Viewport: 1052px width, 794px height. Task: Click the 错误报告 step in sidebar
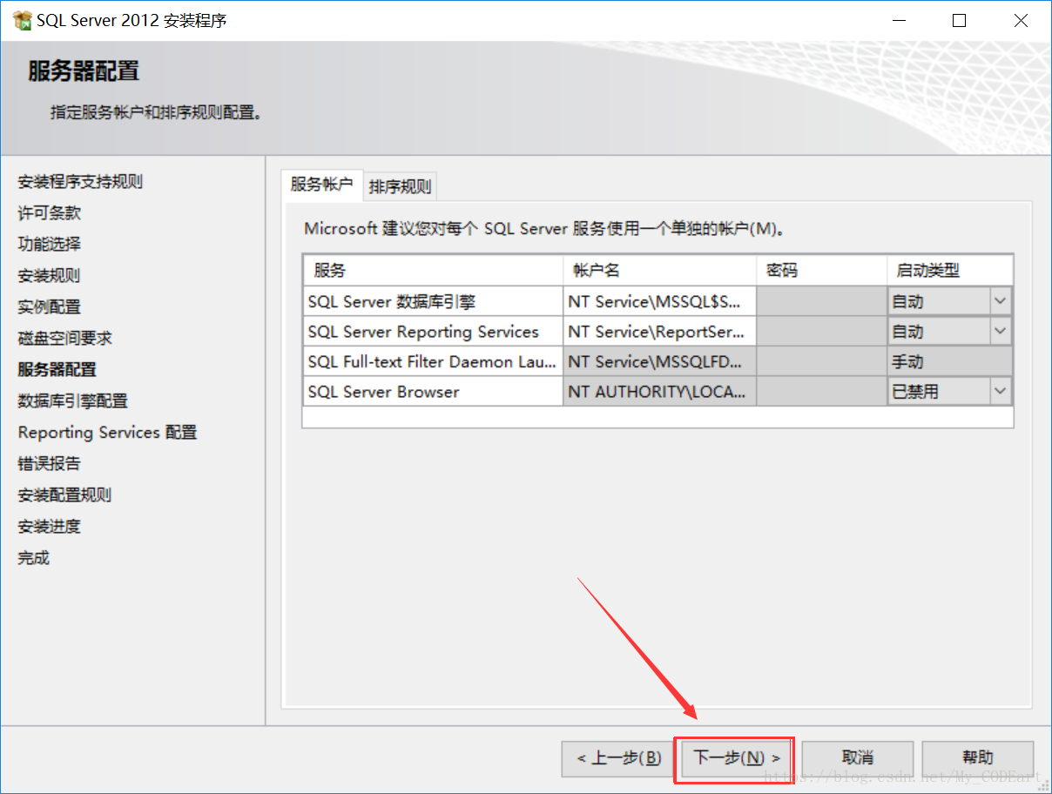coord(50,464)
